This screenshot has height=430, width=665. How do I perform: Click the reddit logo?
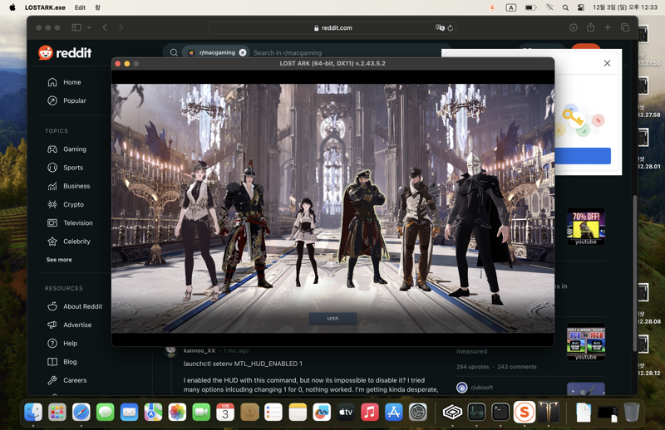point(65,52)
